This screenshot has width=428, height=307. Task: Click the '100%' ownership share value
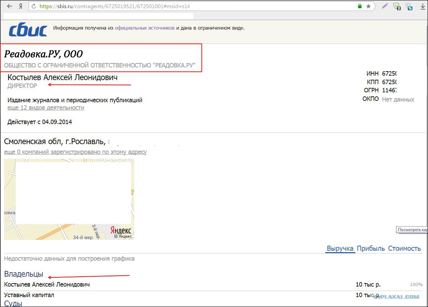(x=416, y=285)
